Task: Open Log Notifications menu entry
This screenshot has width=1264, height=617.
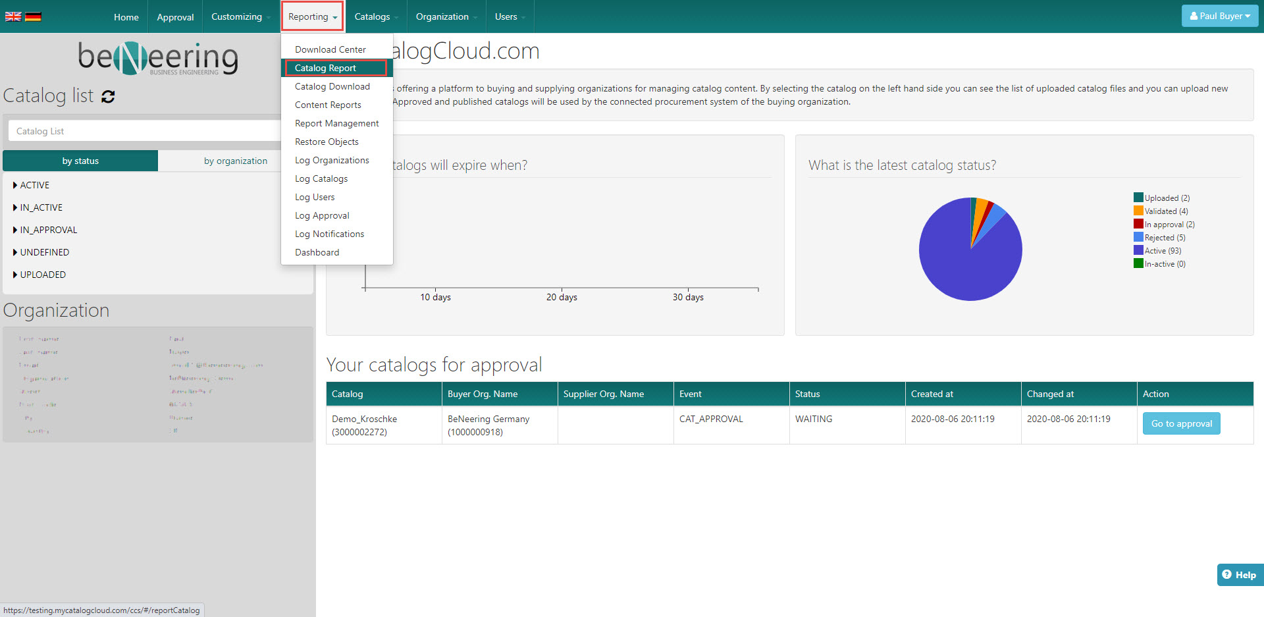Action: [x=329, y=234]
